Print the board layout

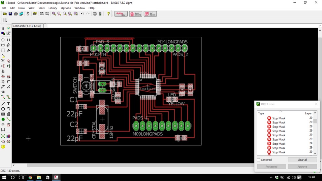click(x=15, y=14)
